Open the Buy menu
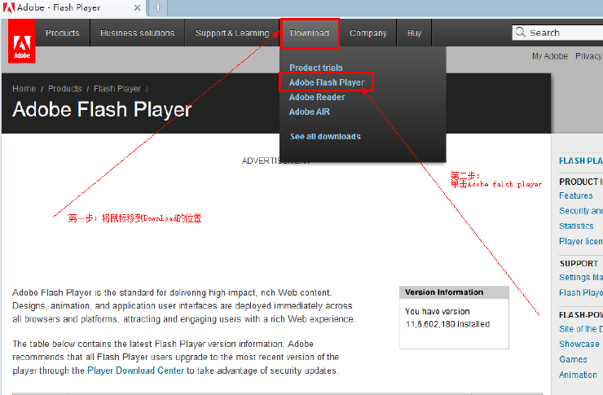Image resolution: width=603 pixels, height=395 pixels. (414, 33)
